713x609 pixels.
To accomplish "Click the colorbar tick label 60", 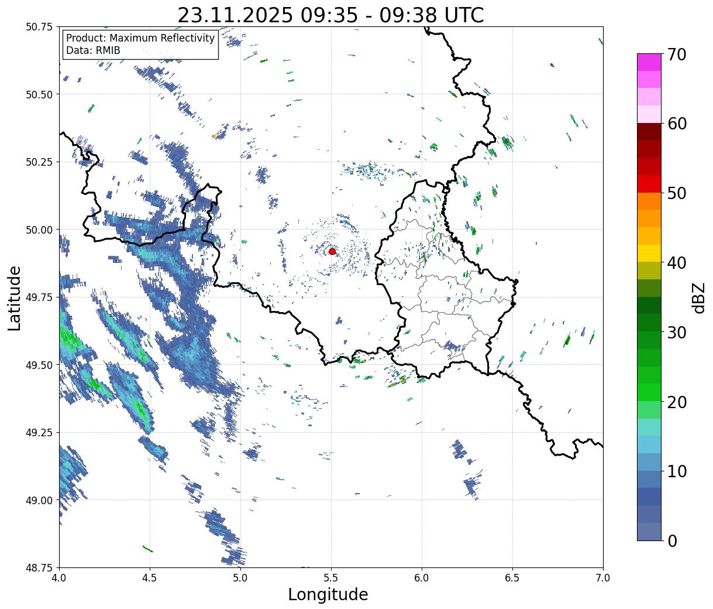I will point(677,124).
